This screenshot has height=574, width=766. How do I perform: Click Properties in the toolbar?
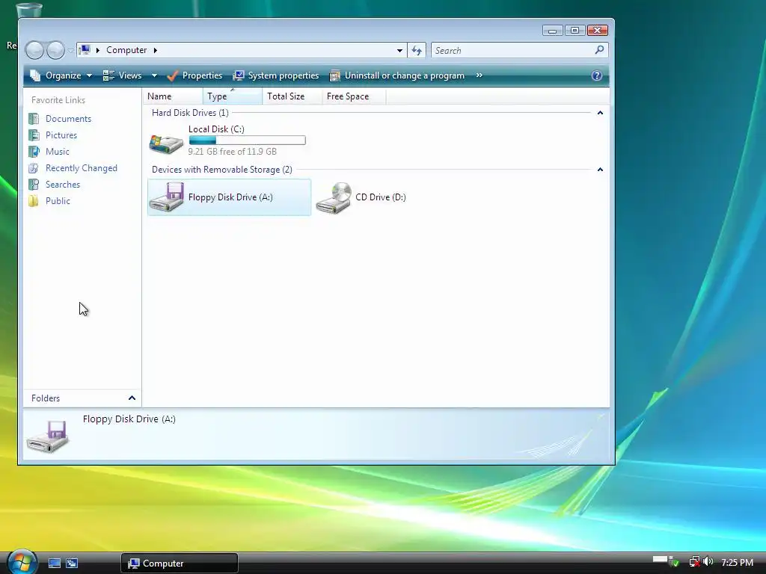pos(194,75)
